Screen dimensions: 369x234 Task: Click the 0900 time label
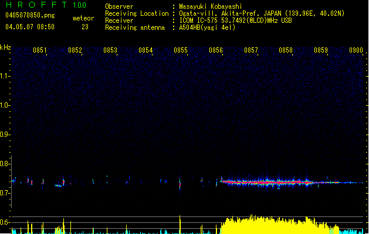[356, 51]
